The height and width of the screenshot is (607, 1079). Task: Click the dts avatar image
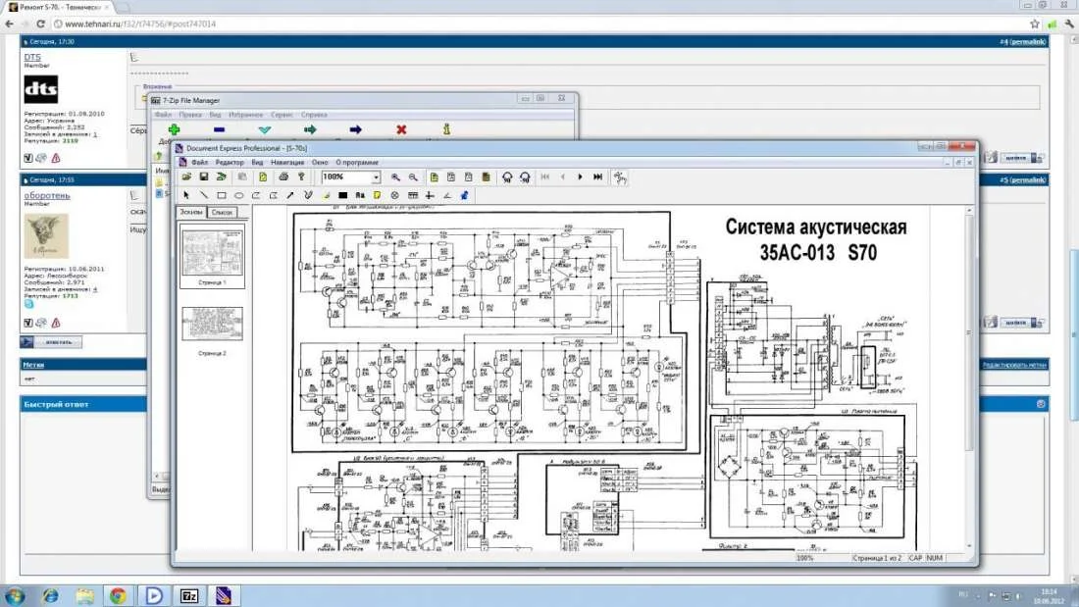tap(40, 89)
